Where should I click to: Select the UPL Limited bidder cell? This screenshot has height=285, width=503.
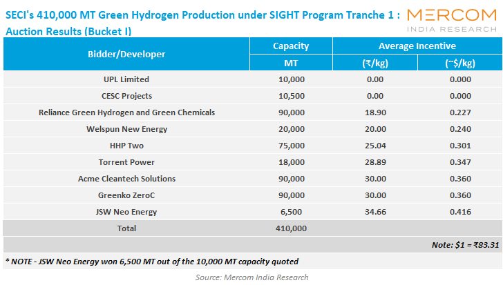tap(126, 79)
